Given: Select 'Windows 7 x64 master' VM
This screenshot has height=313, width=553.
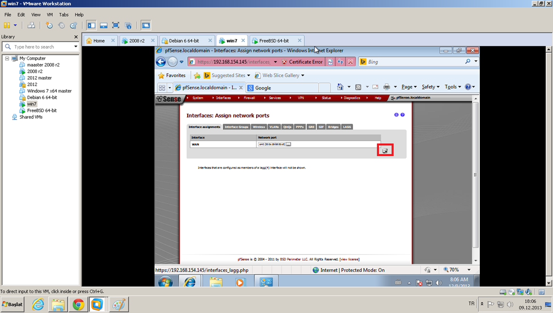Looking at the screenshot, I should (x=49, y=91).
